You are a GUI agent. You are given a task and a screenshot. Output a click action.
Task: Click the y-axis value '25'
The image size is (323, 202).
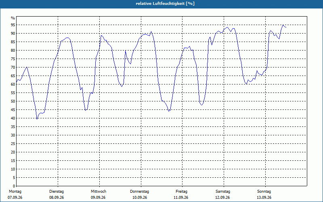13,144
